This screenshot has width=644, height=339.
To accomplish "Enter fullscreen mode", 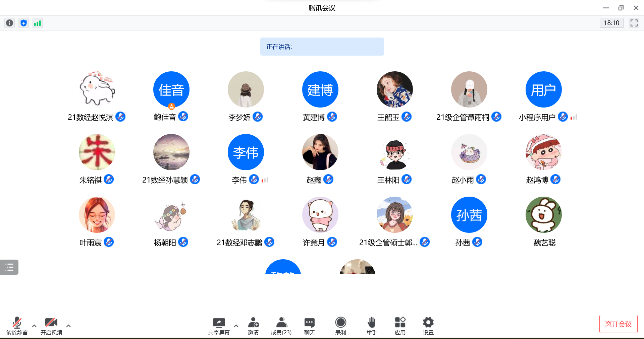I will tap(634, 23).
